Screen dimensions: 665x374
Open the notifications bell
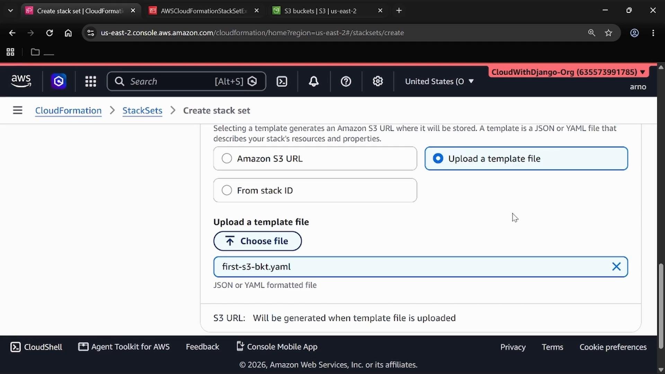coord(314,81)
